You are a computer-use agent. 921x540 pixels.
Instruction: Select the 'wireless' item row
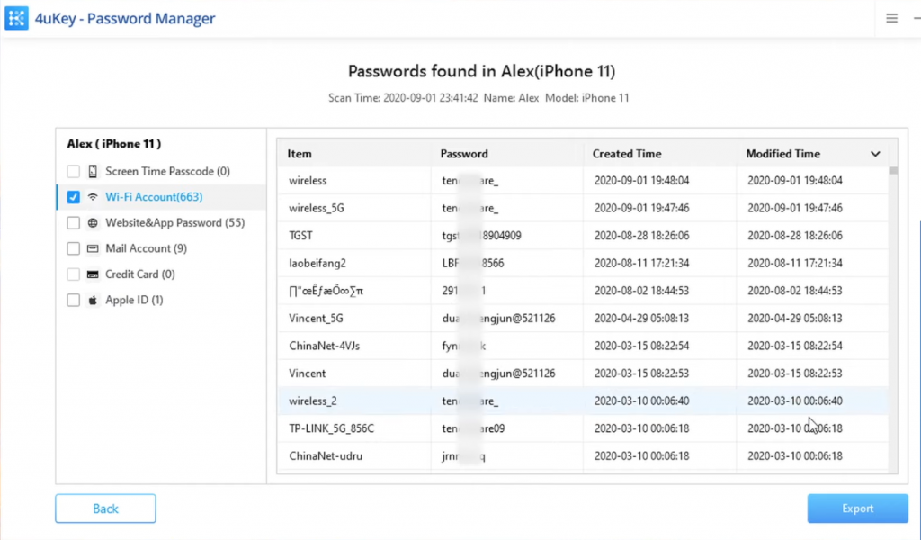[x=583, y=180]
